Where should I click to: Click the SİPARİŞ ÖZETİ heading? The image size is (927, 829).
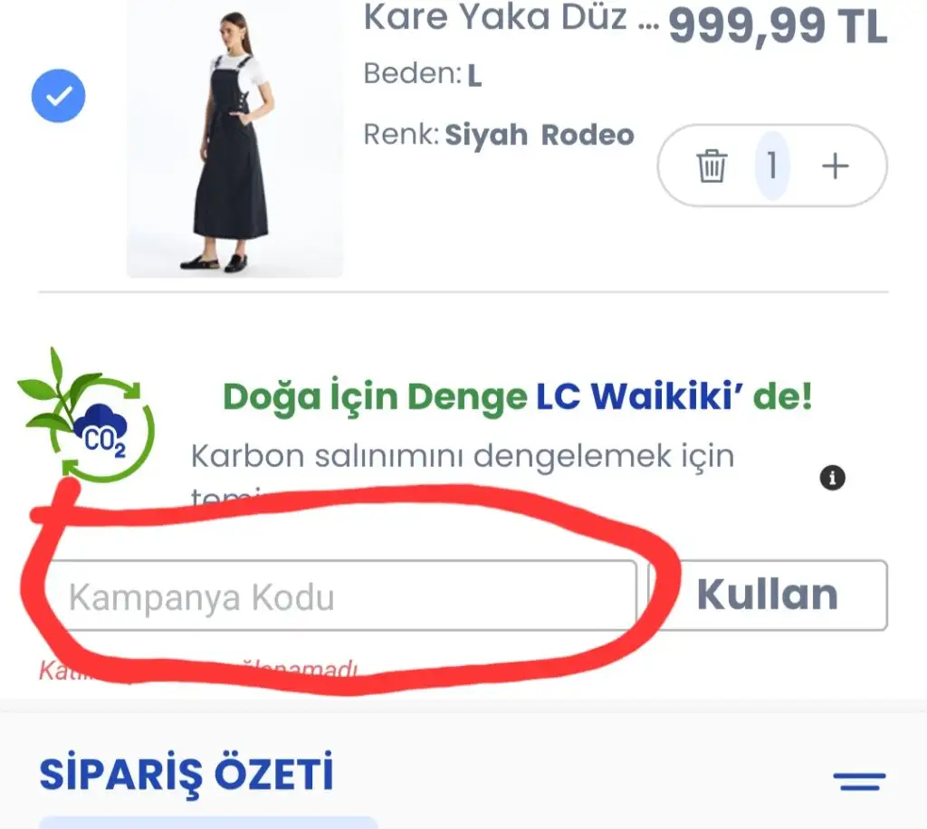[x=186, y=774]
